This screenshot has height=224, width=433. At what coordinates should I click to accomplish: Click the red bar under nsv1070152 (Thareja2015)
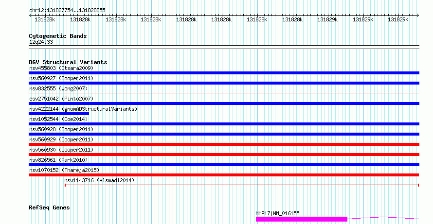(224, 175)
